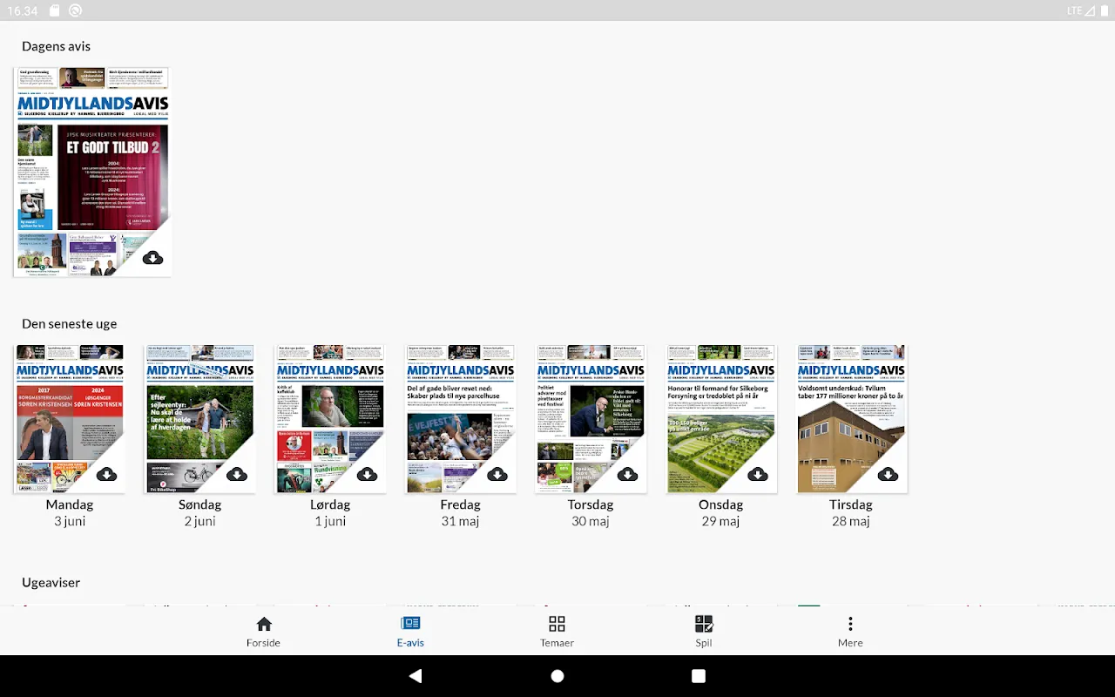Open the Spil tab

704,633
